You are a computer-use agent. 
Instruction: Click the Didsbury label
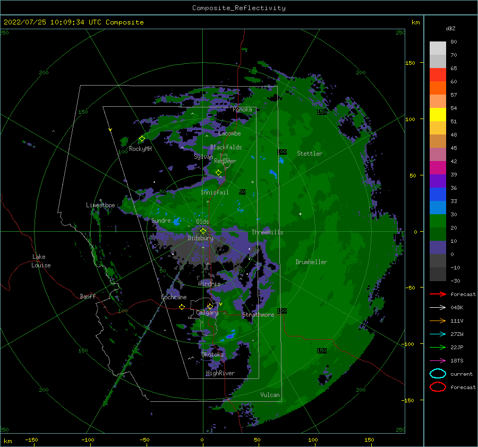(201, 238)
